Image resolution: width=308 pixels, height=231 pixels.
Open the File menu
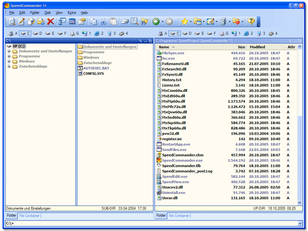click(12, 13)
